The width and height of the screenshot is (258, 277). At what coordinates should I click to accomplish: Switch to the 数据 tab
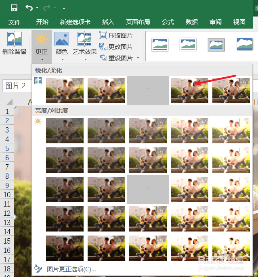[x=191, y=22]
